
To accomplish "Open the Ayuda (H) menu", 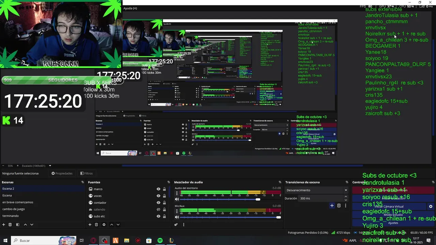I will (130, 8).
